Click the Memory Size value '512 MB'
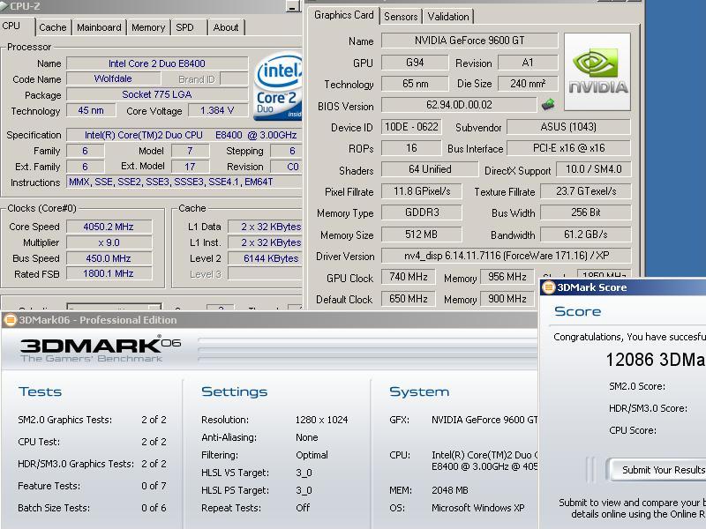Screen dimensions: 706x529 422,235
